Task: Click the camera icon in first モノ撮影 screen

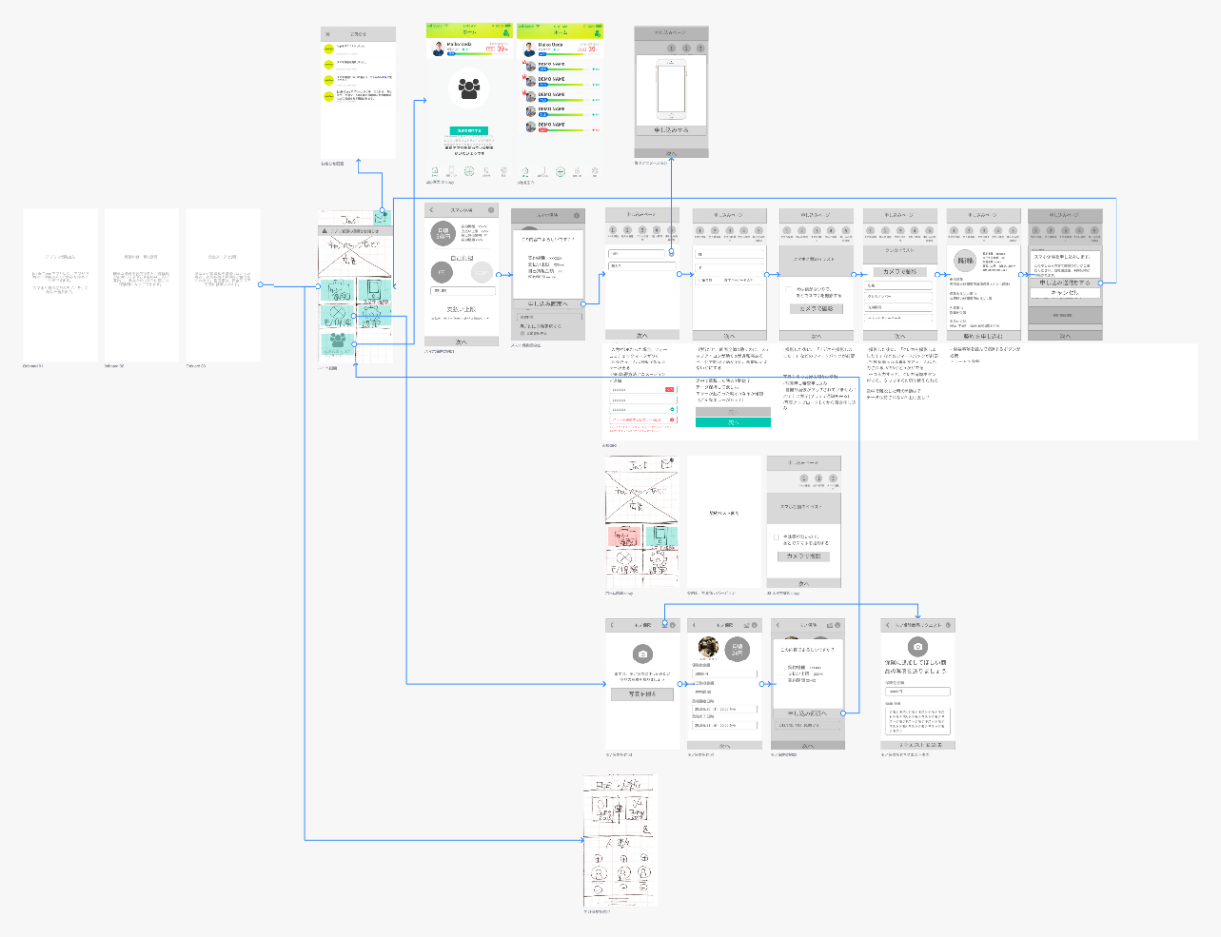Action: (642, 654)
